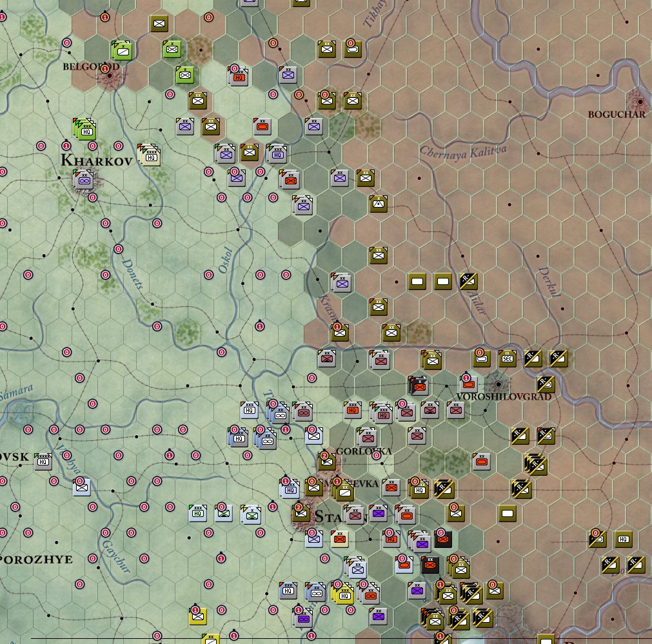Click the BELGOROD label
Image resolution: width=652 pixels, height=644 pixels.
point(91,66)
